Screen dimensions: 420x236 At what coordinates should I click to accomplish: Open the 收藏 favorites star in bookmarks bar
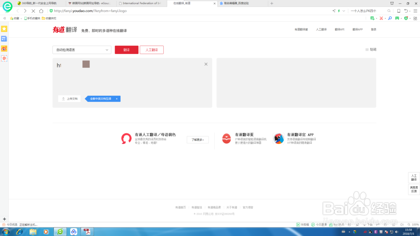click(15, 18)
